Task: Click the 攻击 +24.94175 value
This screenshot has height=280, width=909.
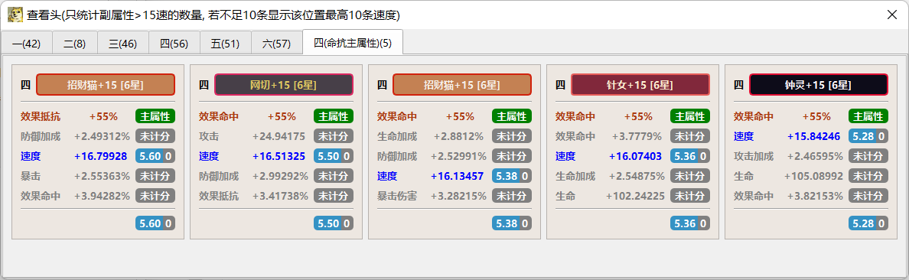Action: pyautogui.click(x=279, y=136)
